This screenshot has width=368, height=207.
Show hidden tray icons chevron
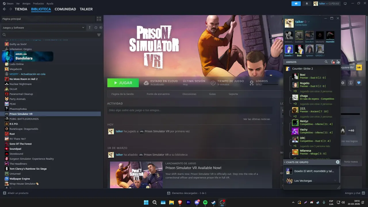pyautogui.click(x=293, y=202)
